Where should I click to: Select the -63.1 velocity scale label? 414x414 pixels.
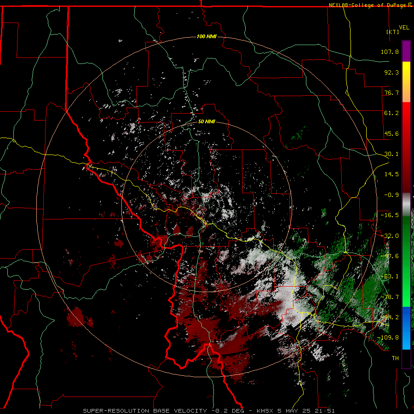point(390,276)
